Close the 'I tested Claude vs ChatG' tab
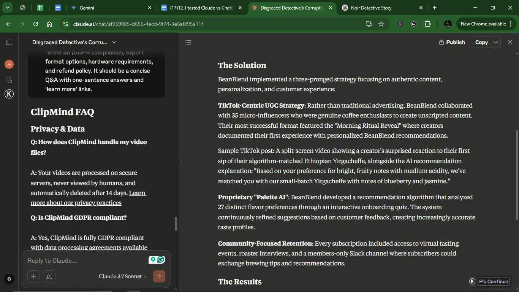The height and width of the screenshot is (292, 519). tap(240, 8)
